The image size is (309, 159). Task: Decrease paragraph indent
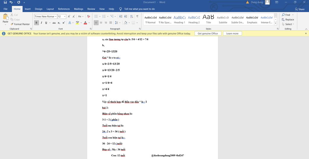(x=121, y=17)
